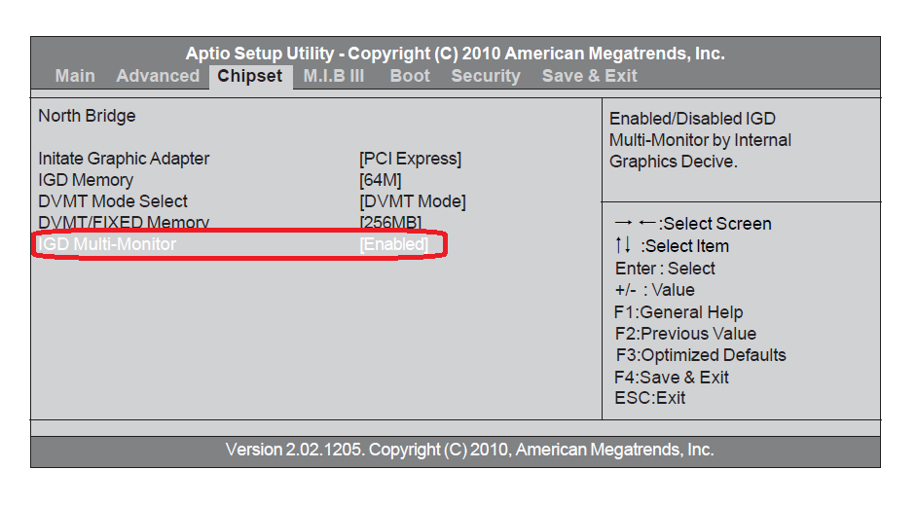The image size is (917, 506).
Task: Toggle the IGD Multi-Monitor Enabled value
Action: (394, 244)
